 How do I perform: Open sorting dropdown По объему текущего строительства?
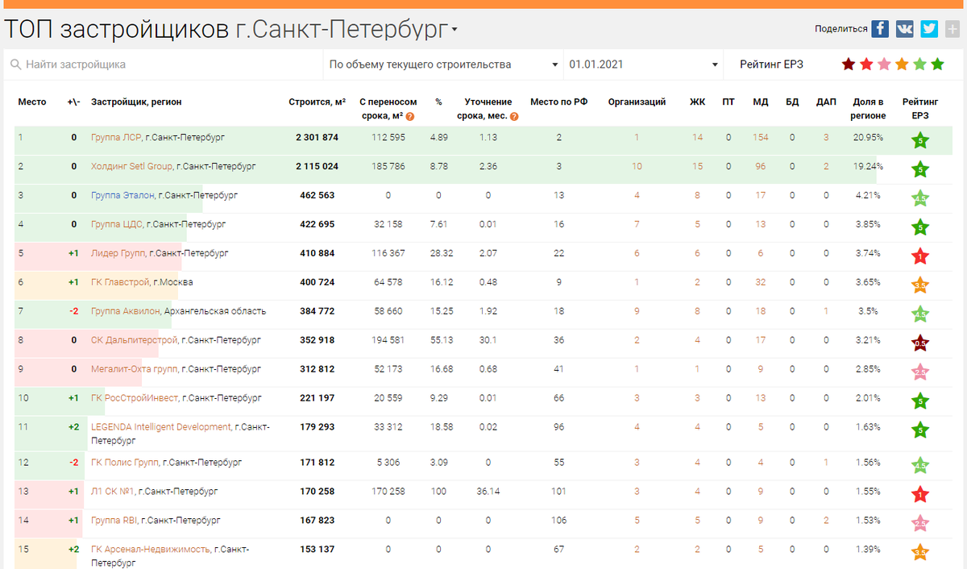(444, 64)
